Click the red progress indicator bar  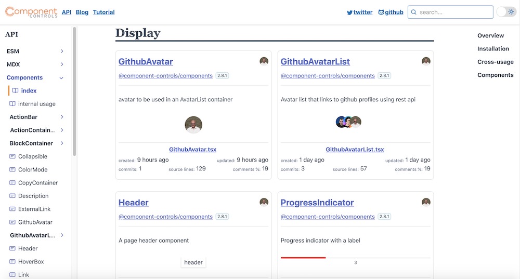coord(303,258)
